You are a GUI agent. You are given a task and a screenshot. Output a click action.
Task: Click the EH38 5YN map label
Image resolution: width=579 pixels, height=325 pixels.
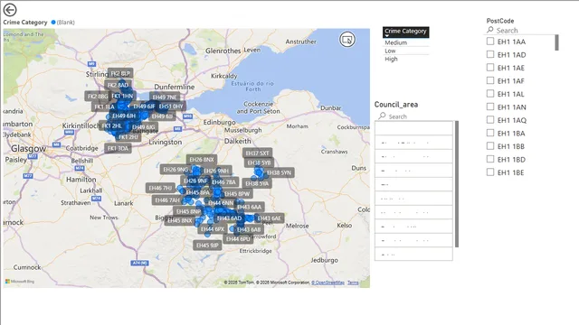click(279, 172)
